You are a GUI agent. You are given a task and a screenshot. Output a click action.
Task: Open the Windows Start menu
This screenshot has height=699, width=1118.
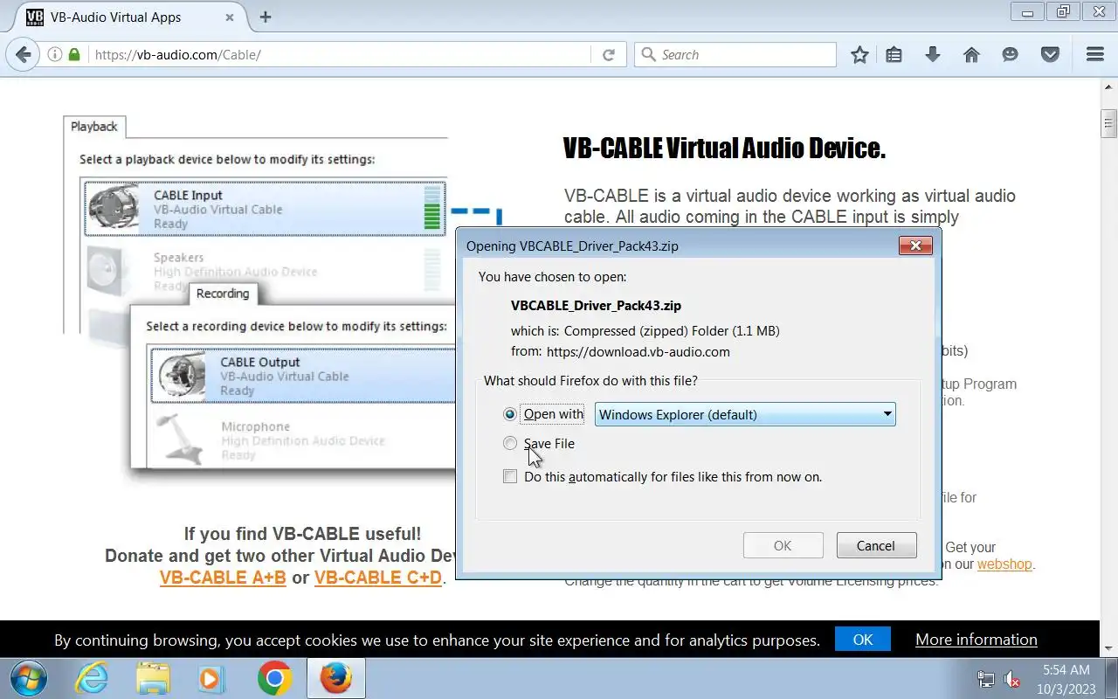click(x=29, y=678)
